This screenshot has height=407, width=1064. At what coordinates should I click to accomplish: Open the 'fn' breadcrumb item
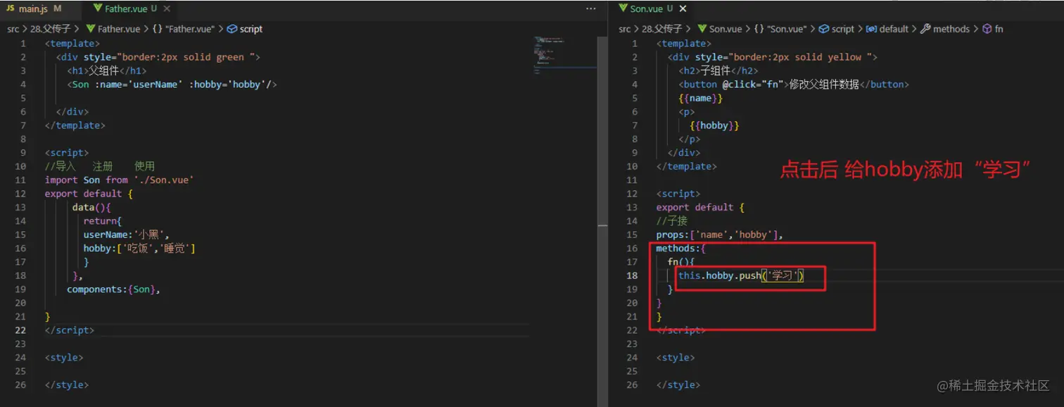(992, 29)
